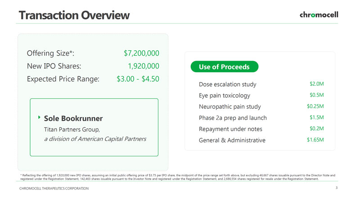Click the Neuropathic pain study item
The height and width of the screenshot is (202, 360).
tap(229, 107)
